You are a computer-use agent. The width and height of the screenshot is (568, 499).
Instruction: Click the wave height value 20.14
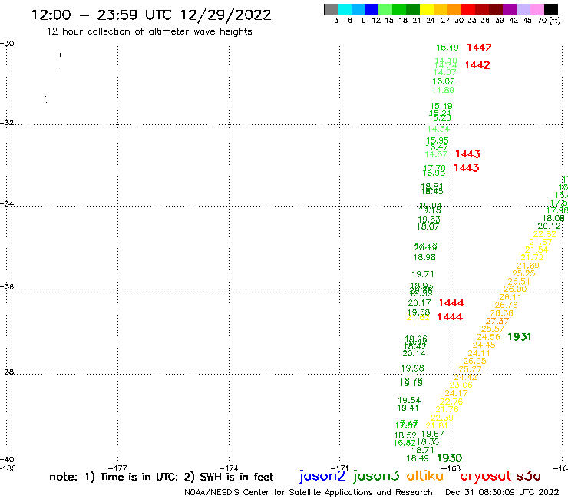pos(414,353)
